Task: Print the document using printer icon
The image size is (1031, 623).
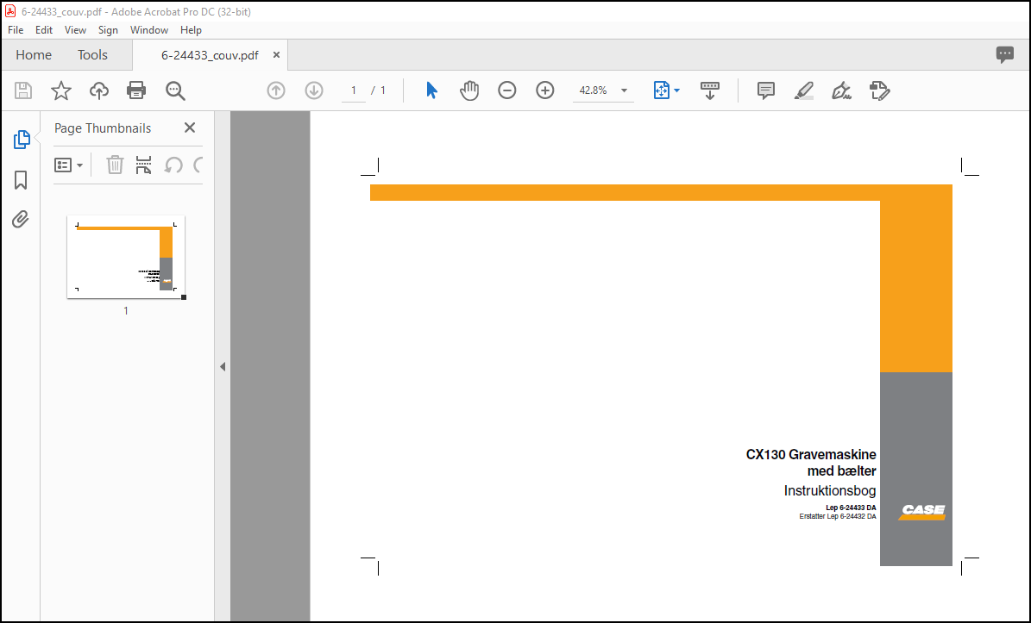Action: [x=136, y=90]
